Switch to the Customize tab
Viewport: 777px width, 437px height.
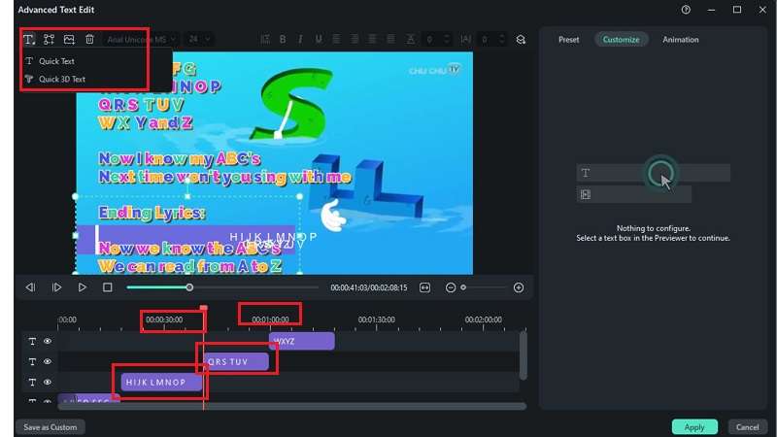[621, 39]
